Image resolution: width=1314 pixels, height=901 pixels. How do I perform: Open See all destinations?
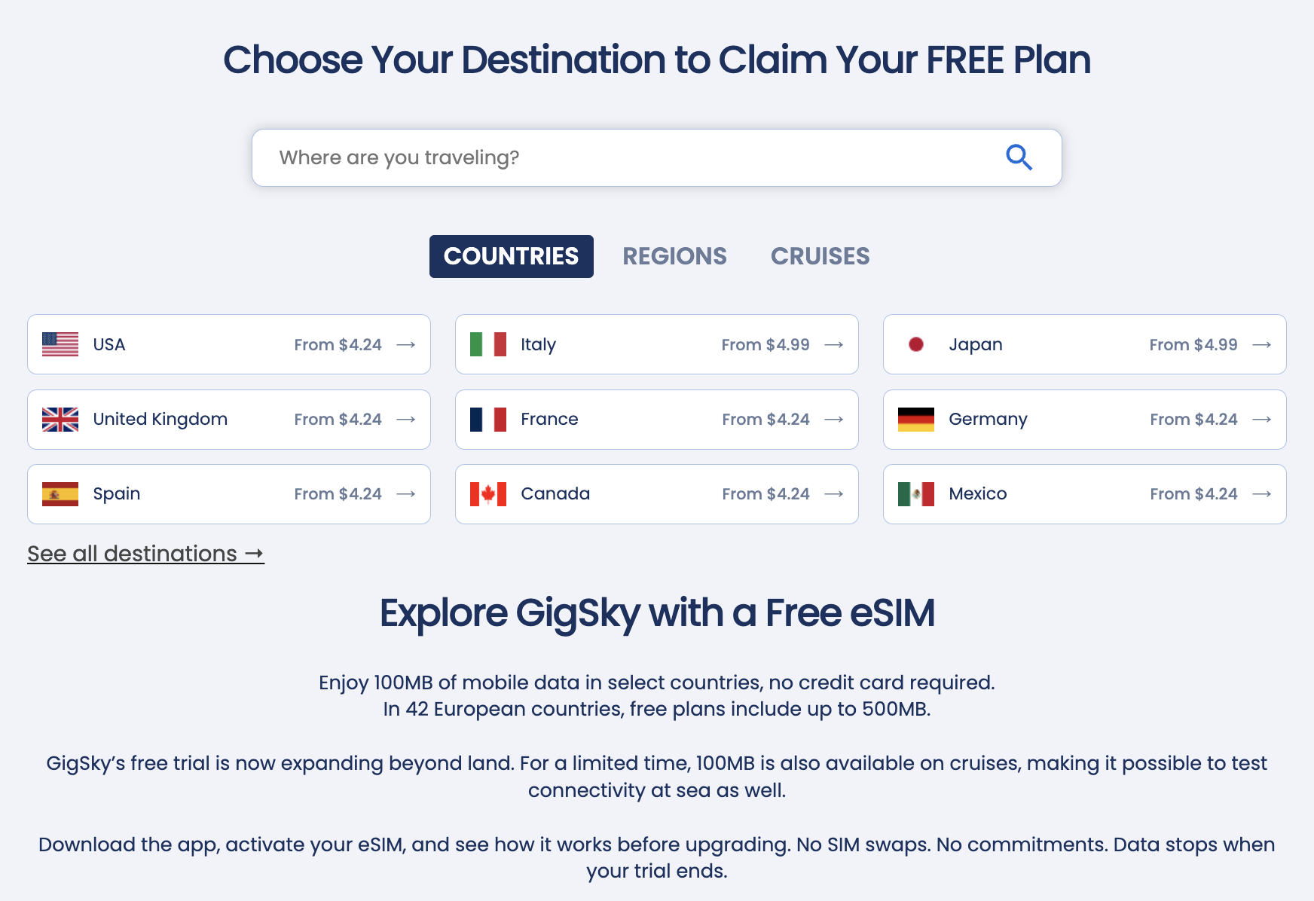tap(145, 554)
